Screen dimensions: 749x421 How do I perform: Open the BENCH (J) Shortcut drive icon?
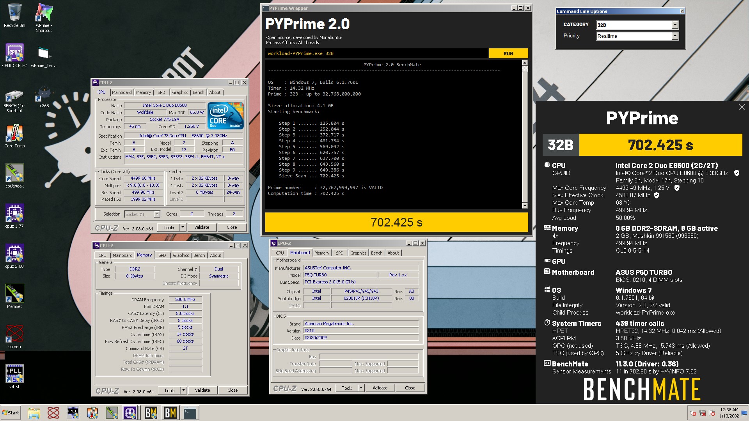coord(14,101)
